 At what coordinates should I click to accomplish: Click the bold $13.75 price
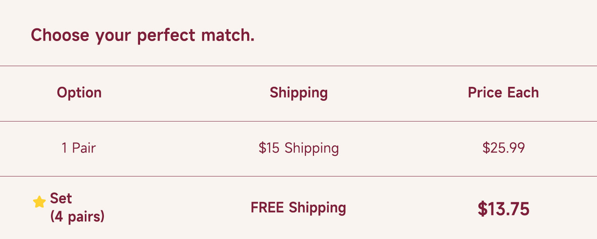pyautogui.click(x=503, y=209)
